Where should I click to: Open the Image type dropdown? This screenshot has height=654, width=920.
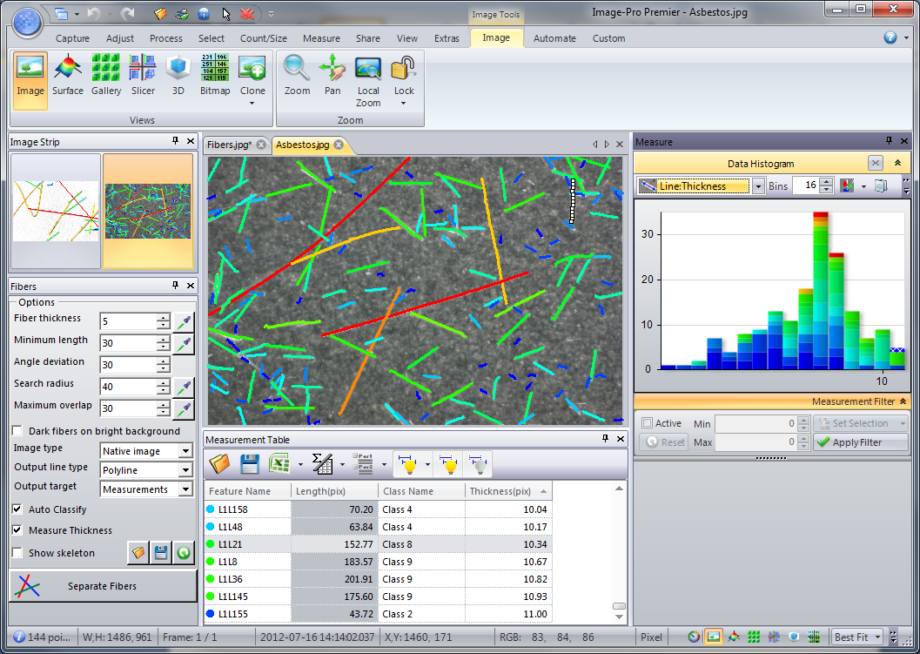point(185,451)
